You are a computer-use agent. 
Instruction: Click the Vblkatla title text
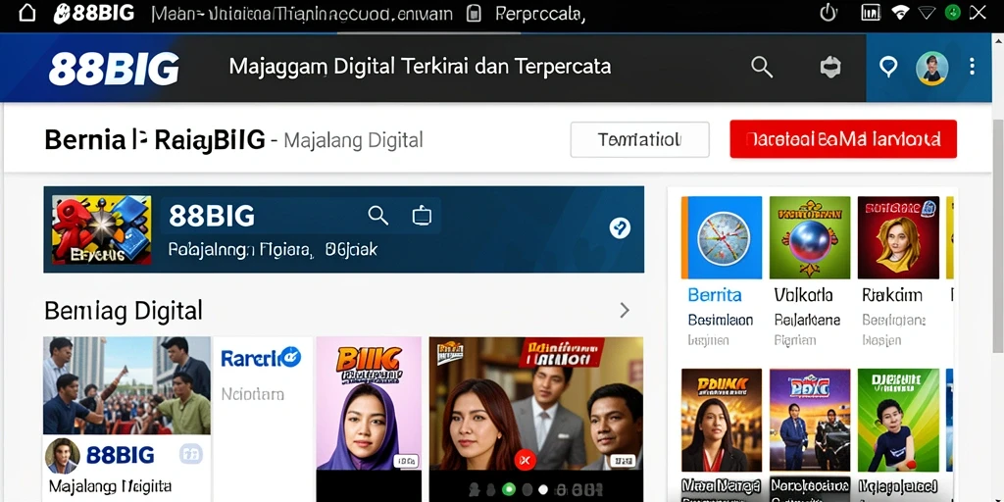tap(804, 295)
